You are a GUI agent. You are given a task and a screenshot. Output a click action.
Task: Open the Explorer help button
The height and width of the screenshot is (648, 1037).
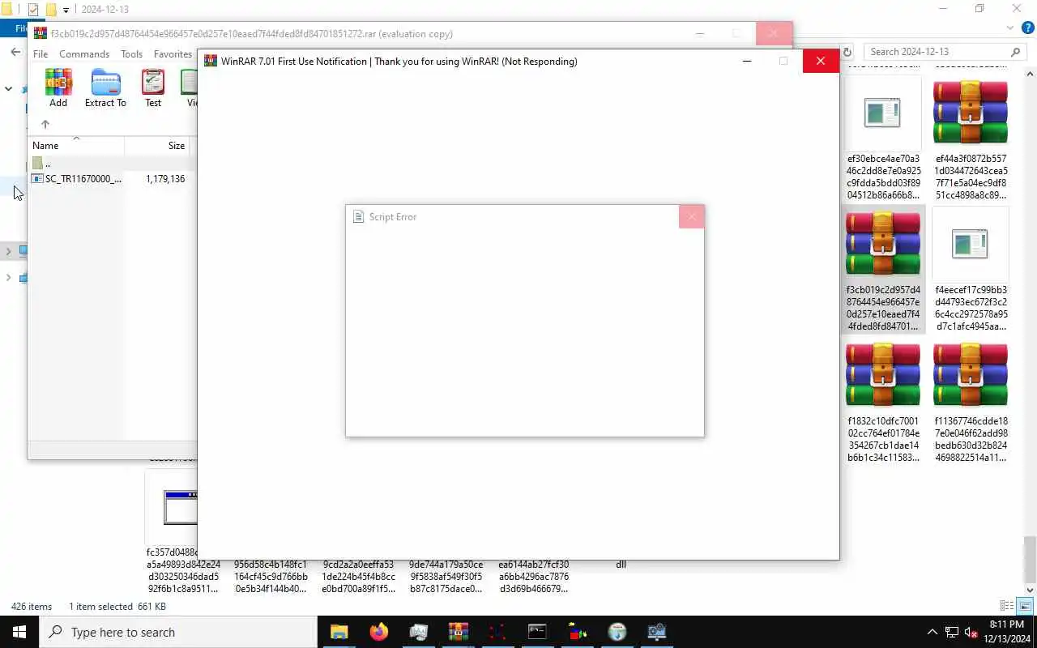pyautogui.click(x=1027, y=28)
